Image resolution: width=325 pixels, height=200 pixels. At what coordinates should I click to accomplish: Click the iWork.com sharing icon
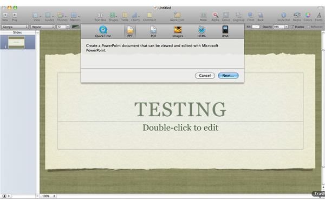[177, 17]
